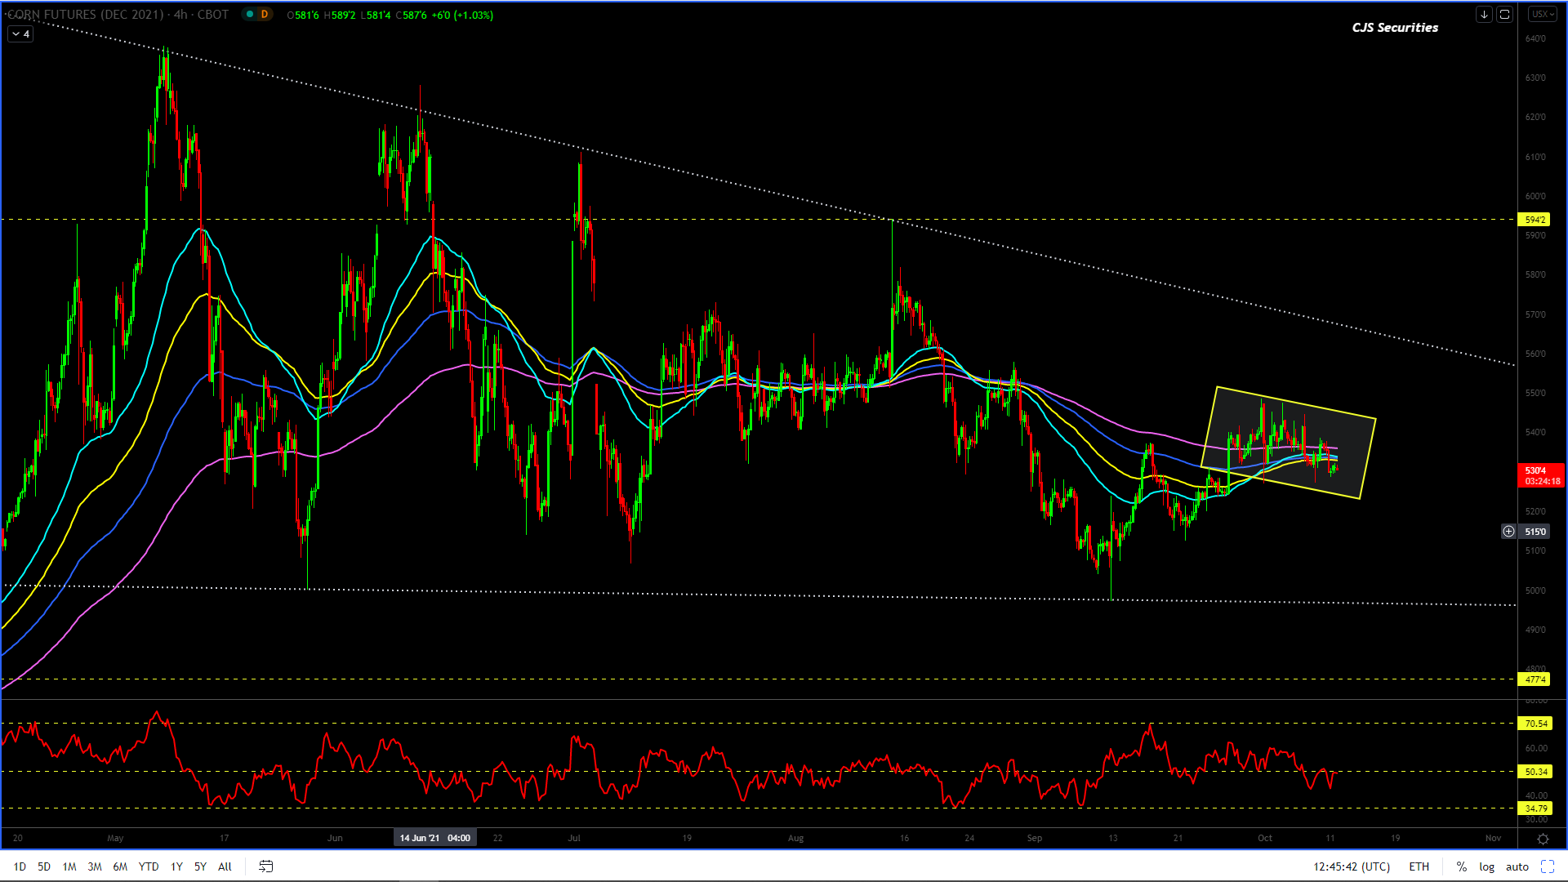Select the All date range button

point(225,866)
